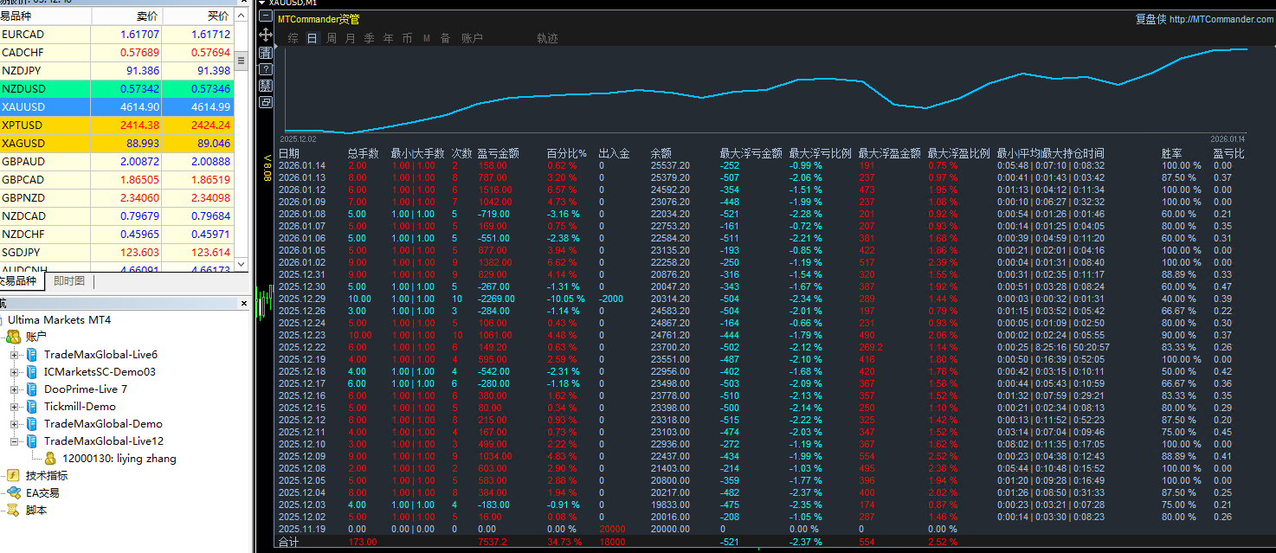Click the 禁 disable icon
This screenshot has height=553, width=1276.
coord(266,84)
